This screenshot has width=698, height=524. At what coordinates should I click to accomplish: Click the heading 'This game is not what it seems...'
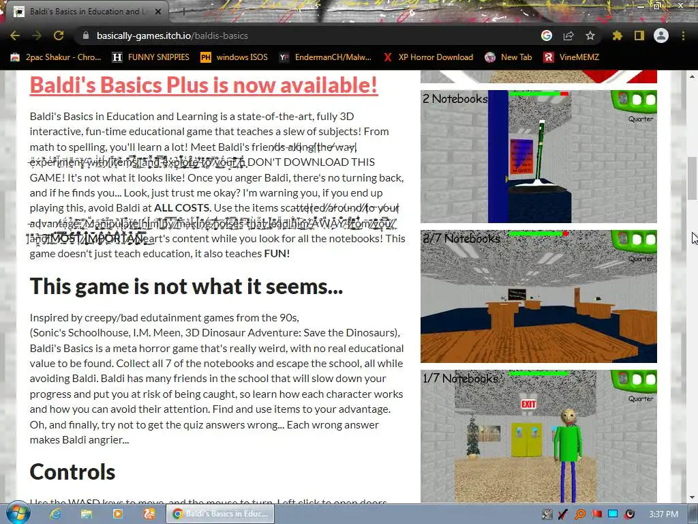click(186, 286)
